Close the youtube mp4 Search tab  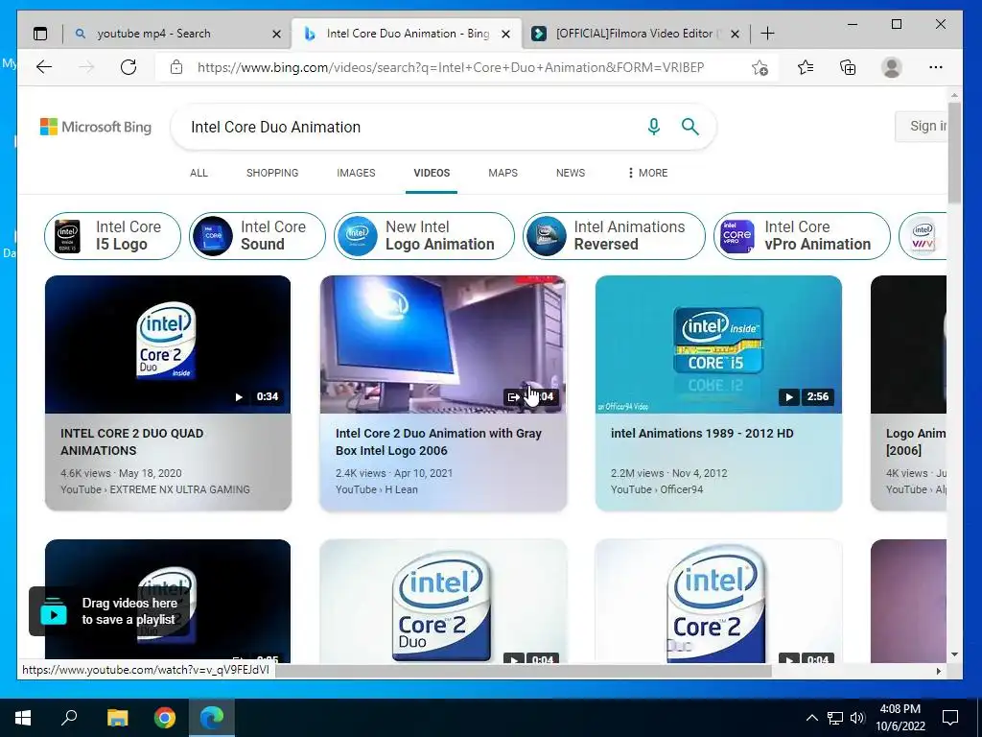point(276,34)
